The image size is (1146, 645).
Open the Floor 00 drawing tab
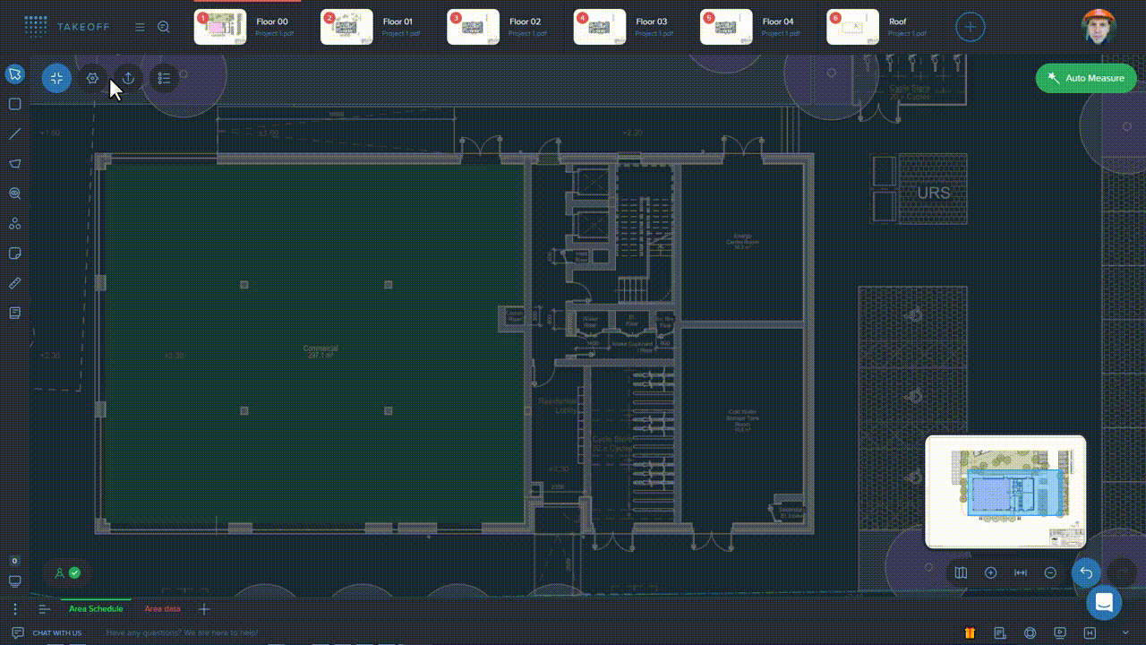coord(247,27)
